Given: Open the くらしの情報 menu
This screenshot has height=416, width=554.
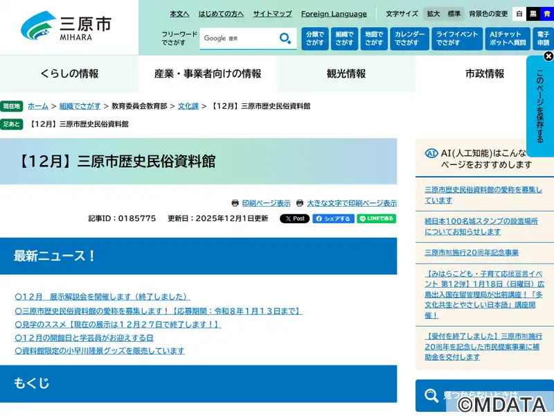Looking at the screenshot, I should 69,73.
